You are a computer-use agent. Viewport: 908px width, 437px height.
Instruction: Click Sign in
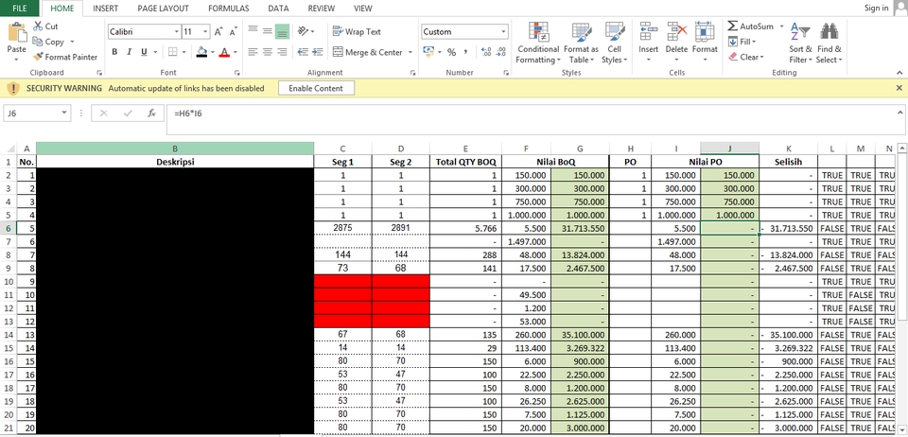point(876,9)
